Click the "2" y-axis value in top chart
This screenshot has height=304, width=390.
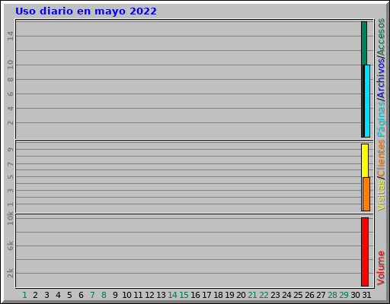point(10,123)
